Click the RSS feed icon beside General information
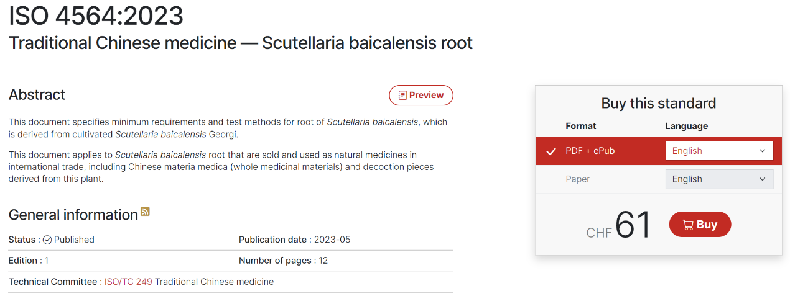 145,212
